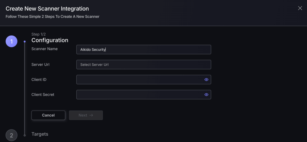Reveal Client Secret using the eye icon
Viewport: 307px width, 142px height.
(206, 95)
